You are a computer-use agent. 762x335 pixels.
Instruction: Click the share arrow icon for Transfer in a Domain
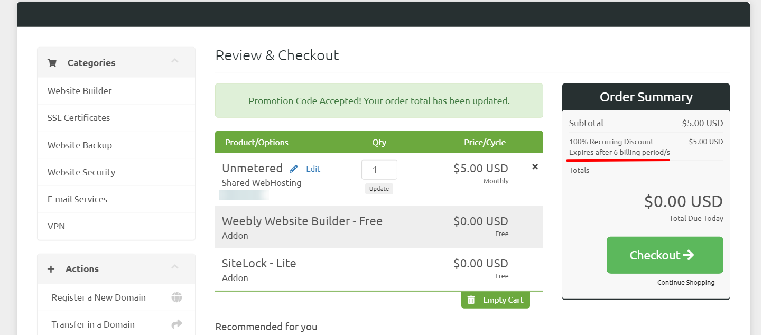click(176, 324)
